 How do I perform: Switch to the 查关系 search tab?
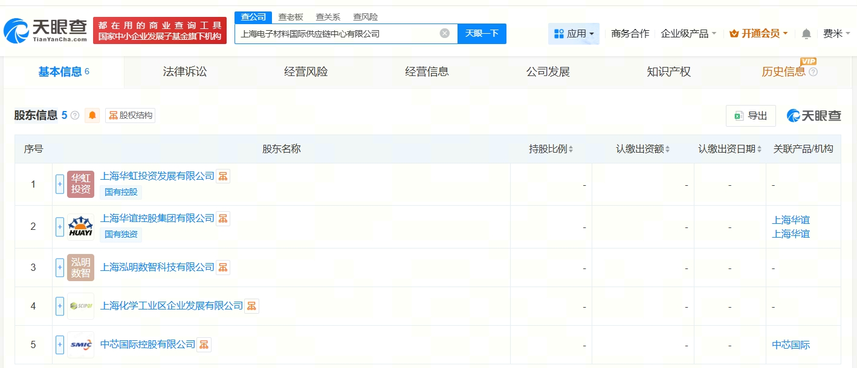(328, 17)
